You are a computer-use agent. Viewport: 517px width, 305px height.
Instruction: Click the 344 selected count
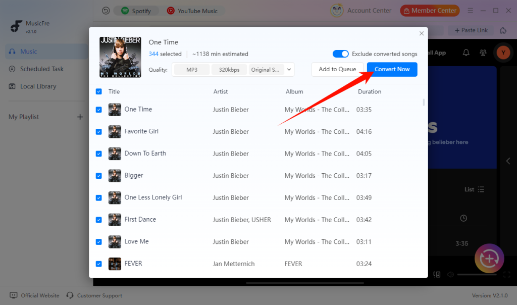[x=153, y=54]
